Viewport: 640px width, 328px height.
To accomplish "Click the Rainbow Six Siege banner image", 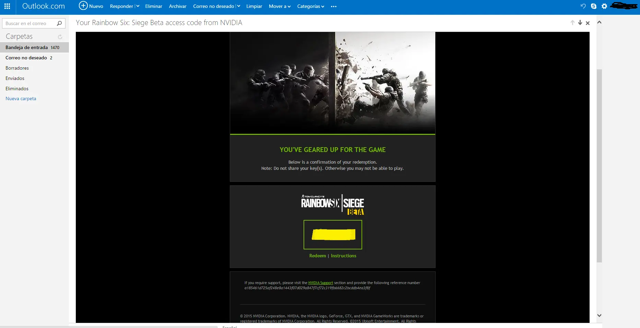I will click(x=333, y=83).
